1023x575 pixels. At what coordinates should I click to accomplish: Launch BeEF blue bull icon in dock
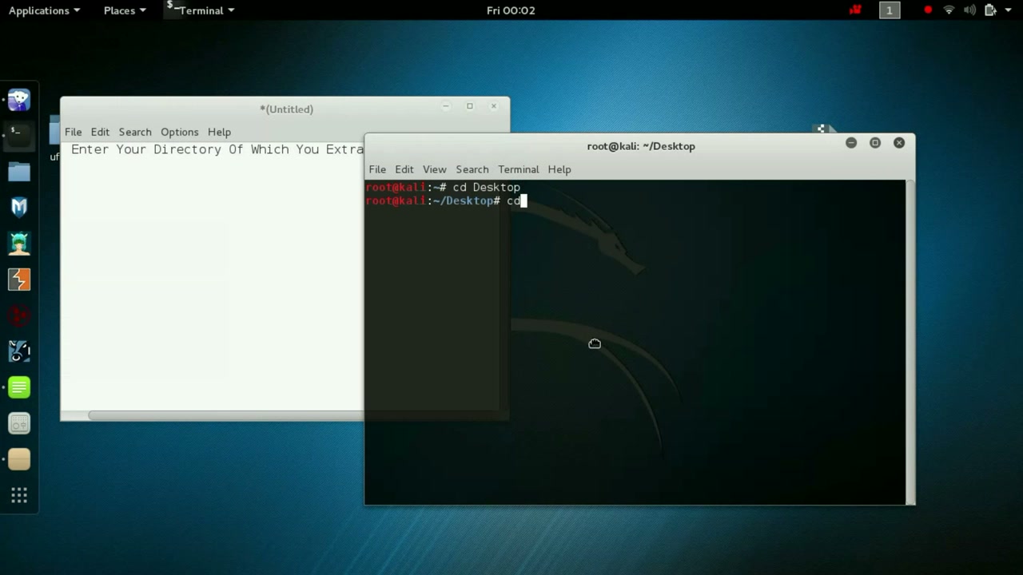pos(19,351)
